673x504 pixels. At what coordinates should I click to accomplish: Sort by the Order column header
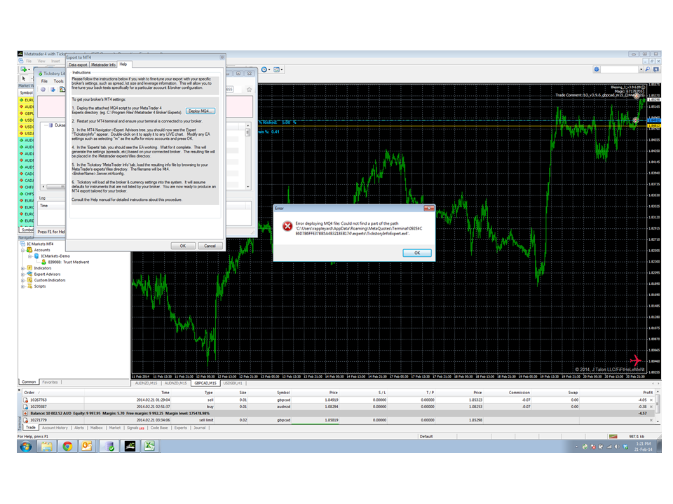coord(29,393)
